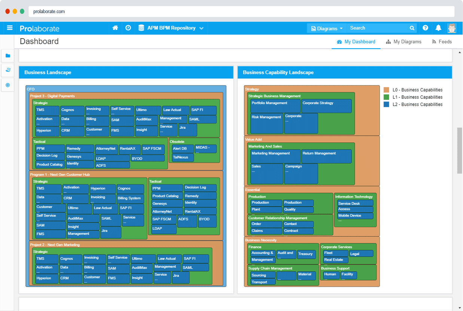The image size is (463, 311).
Task: Open the user avatar profile
Action: pyautogui.click(x=452, y=28)
